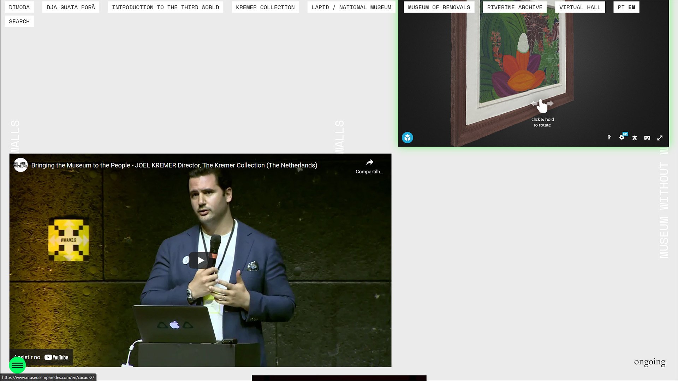
Task: Click the vertical Museum Without Walls title
Action: point(664,203)
